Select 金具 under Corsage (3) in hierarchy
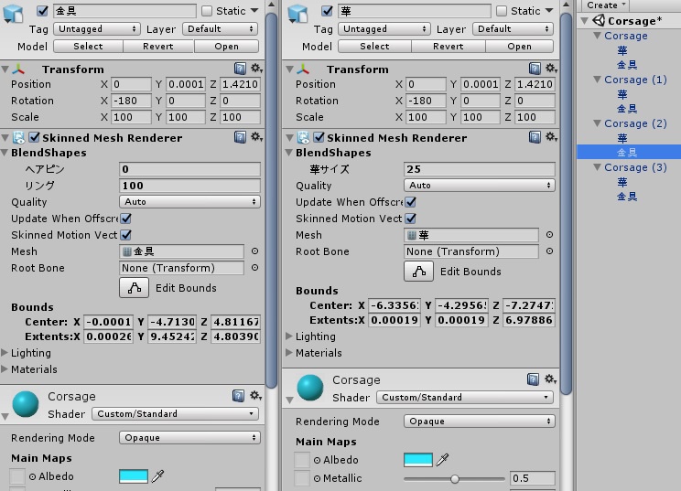Screen dimensions: 681x491 tap(627, 197)
